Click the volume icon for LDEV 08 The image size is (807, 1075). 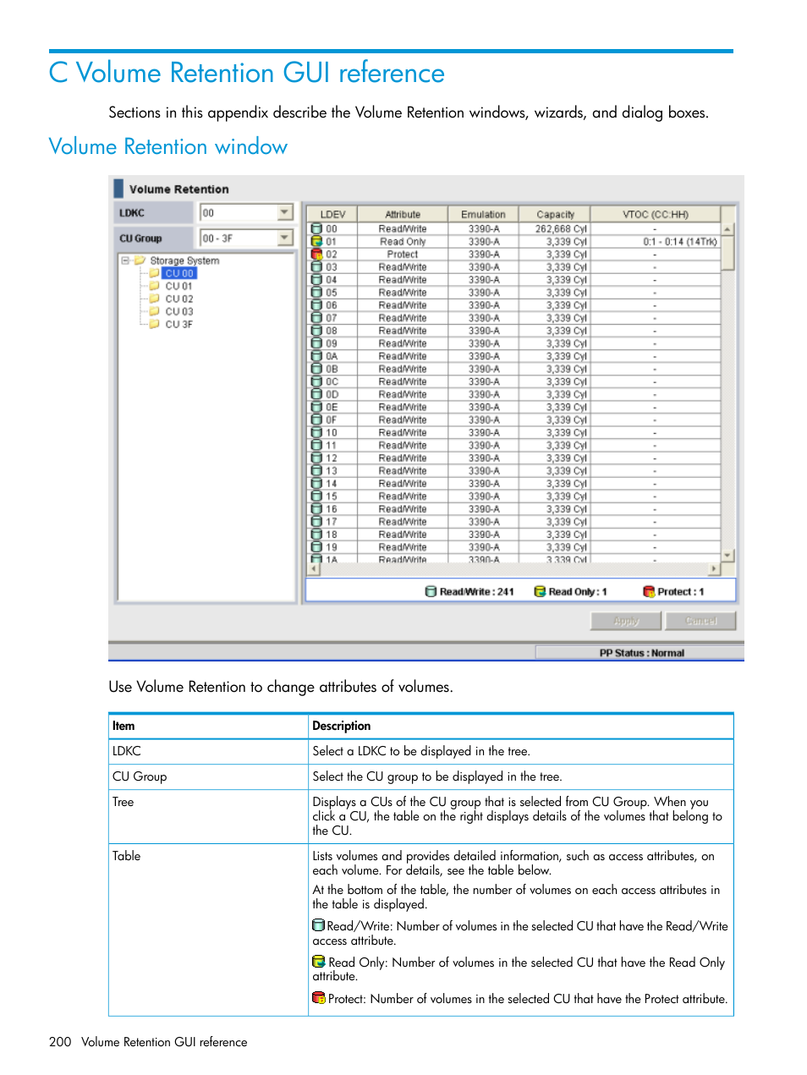pos(316,331)
